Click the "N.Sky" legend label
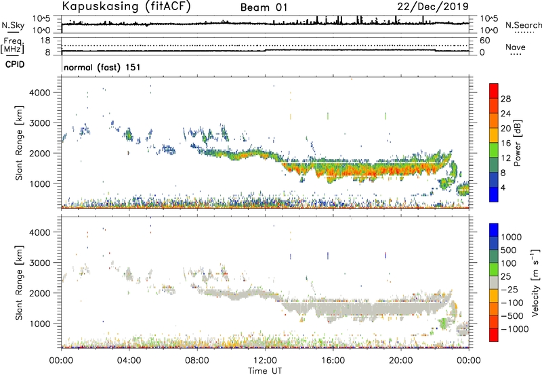 point(13,25)
